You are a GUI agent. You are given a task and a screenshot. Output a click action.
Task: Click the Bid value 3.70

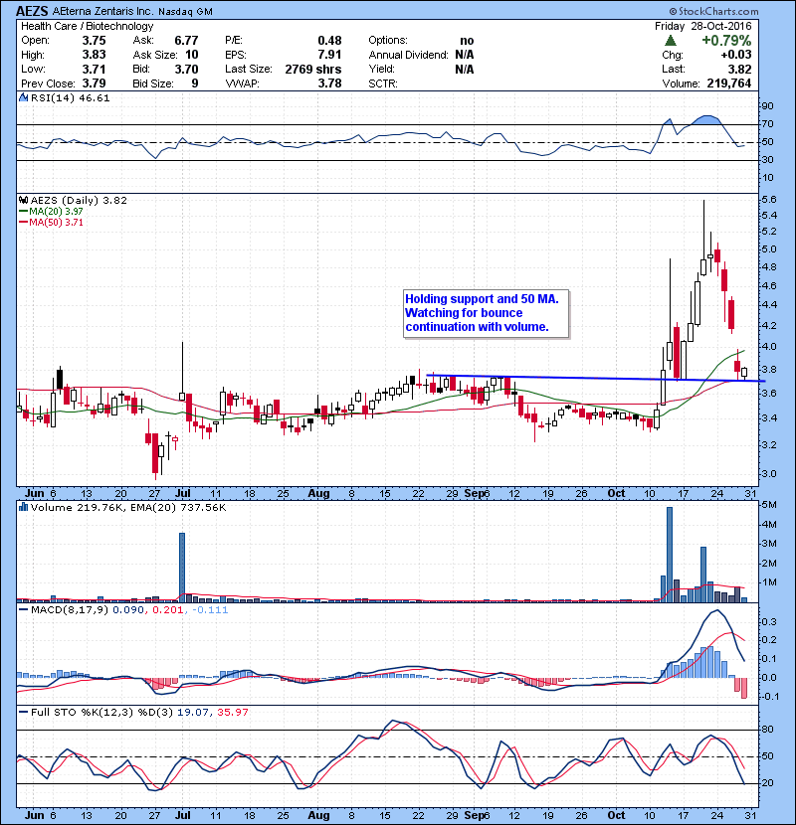[x=186, y=69]
